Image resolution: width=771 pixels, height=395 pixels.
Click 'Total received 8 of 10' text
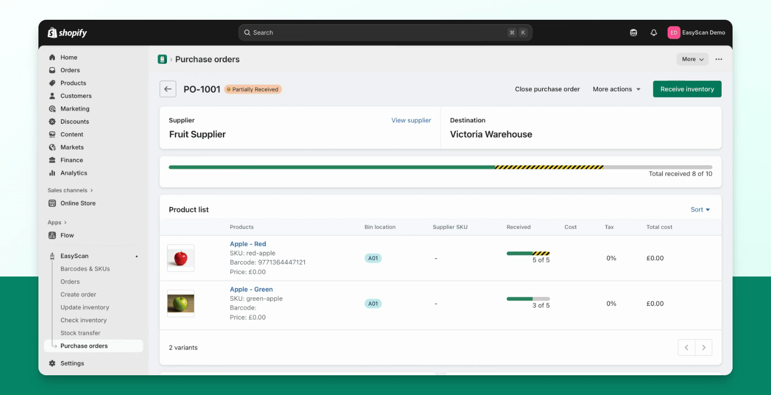[680, 174]
